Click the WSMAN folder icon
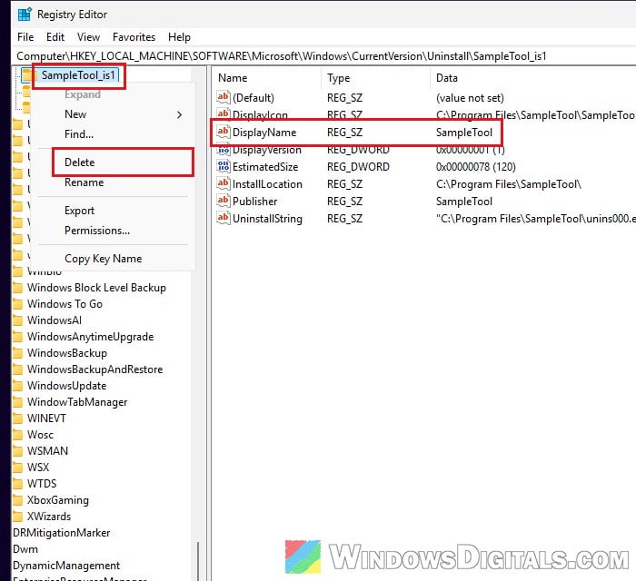 [18, 451]
